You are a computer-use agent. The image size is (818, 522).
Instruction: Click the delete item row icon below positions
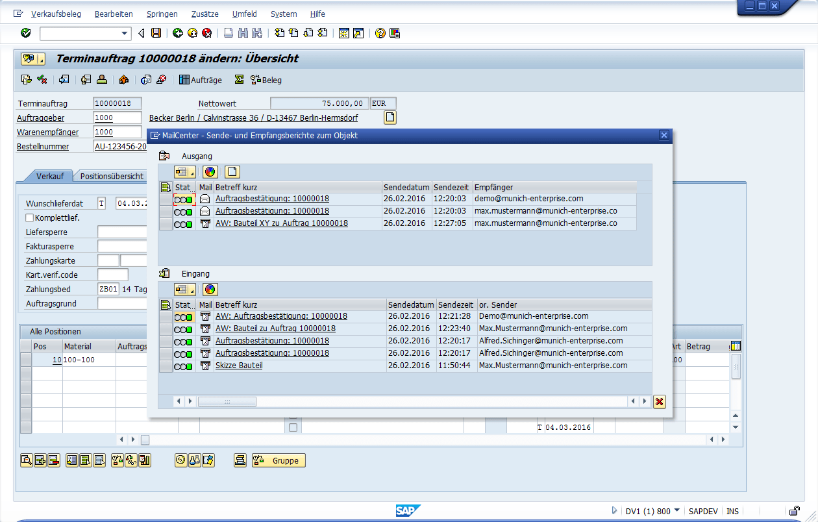(x=54, y=460)
